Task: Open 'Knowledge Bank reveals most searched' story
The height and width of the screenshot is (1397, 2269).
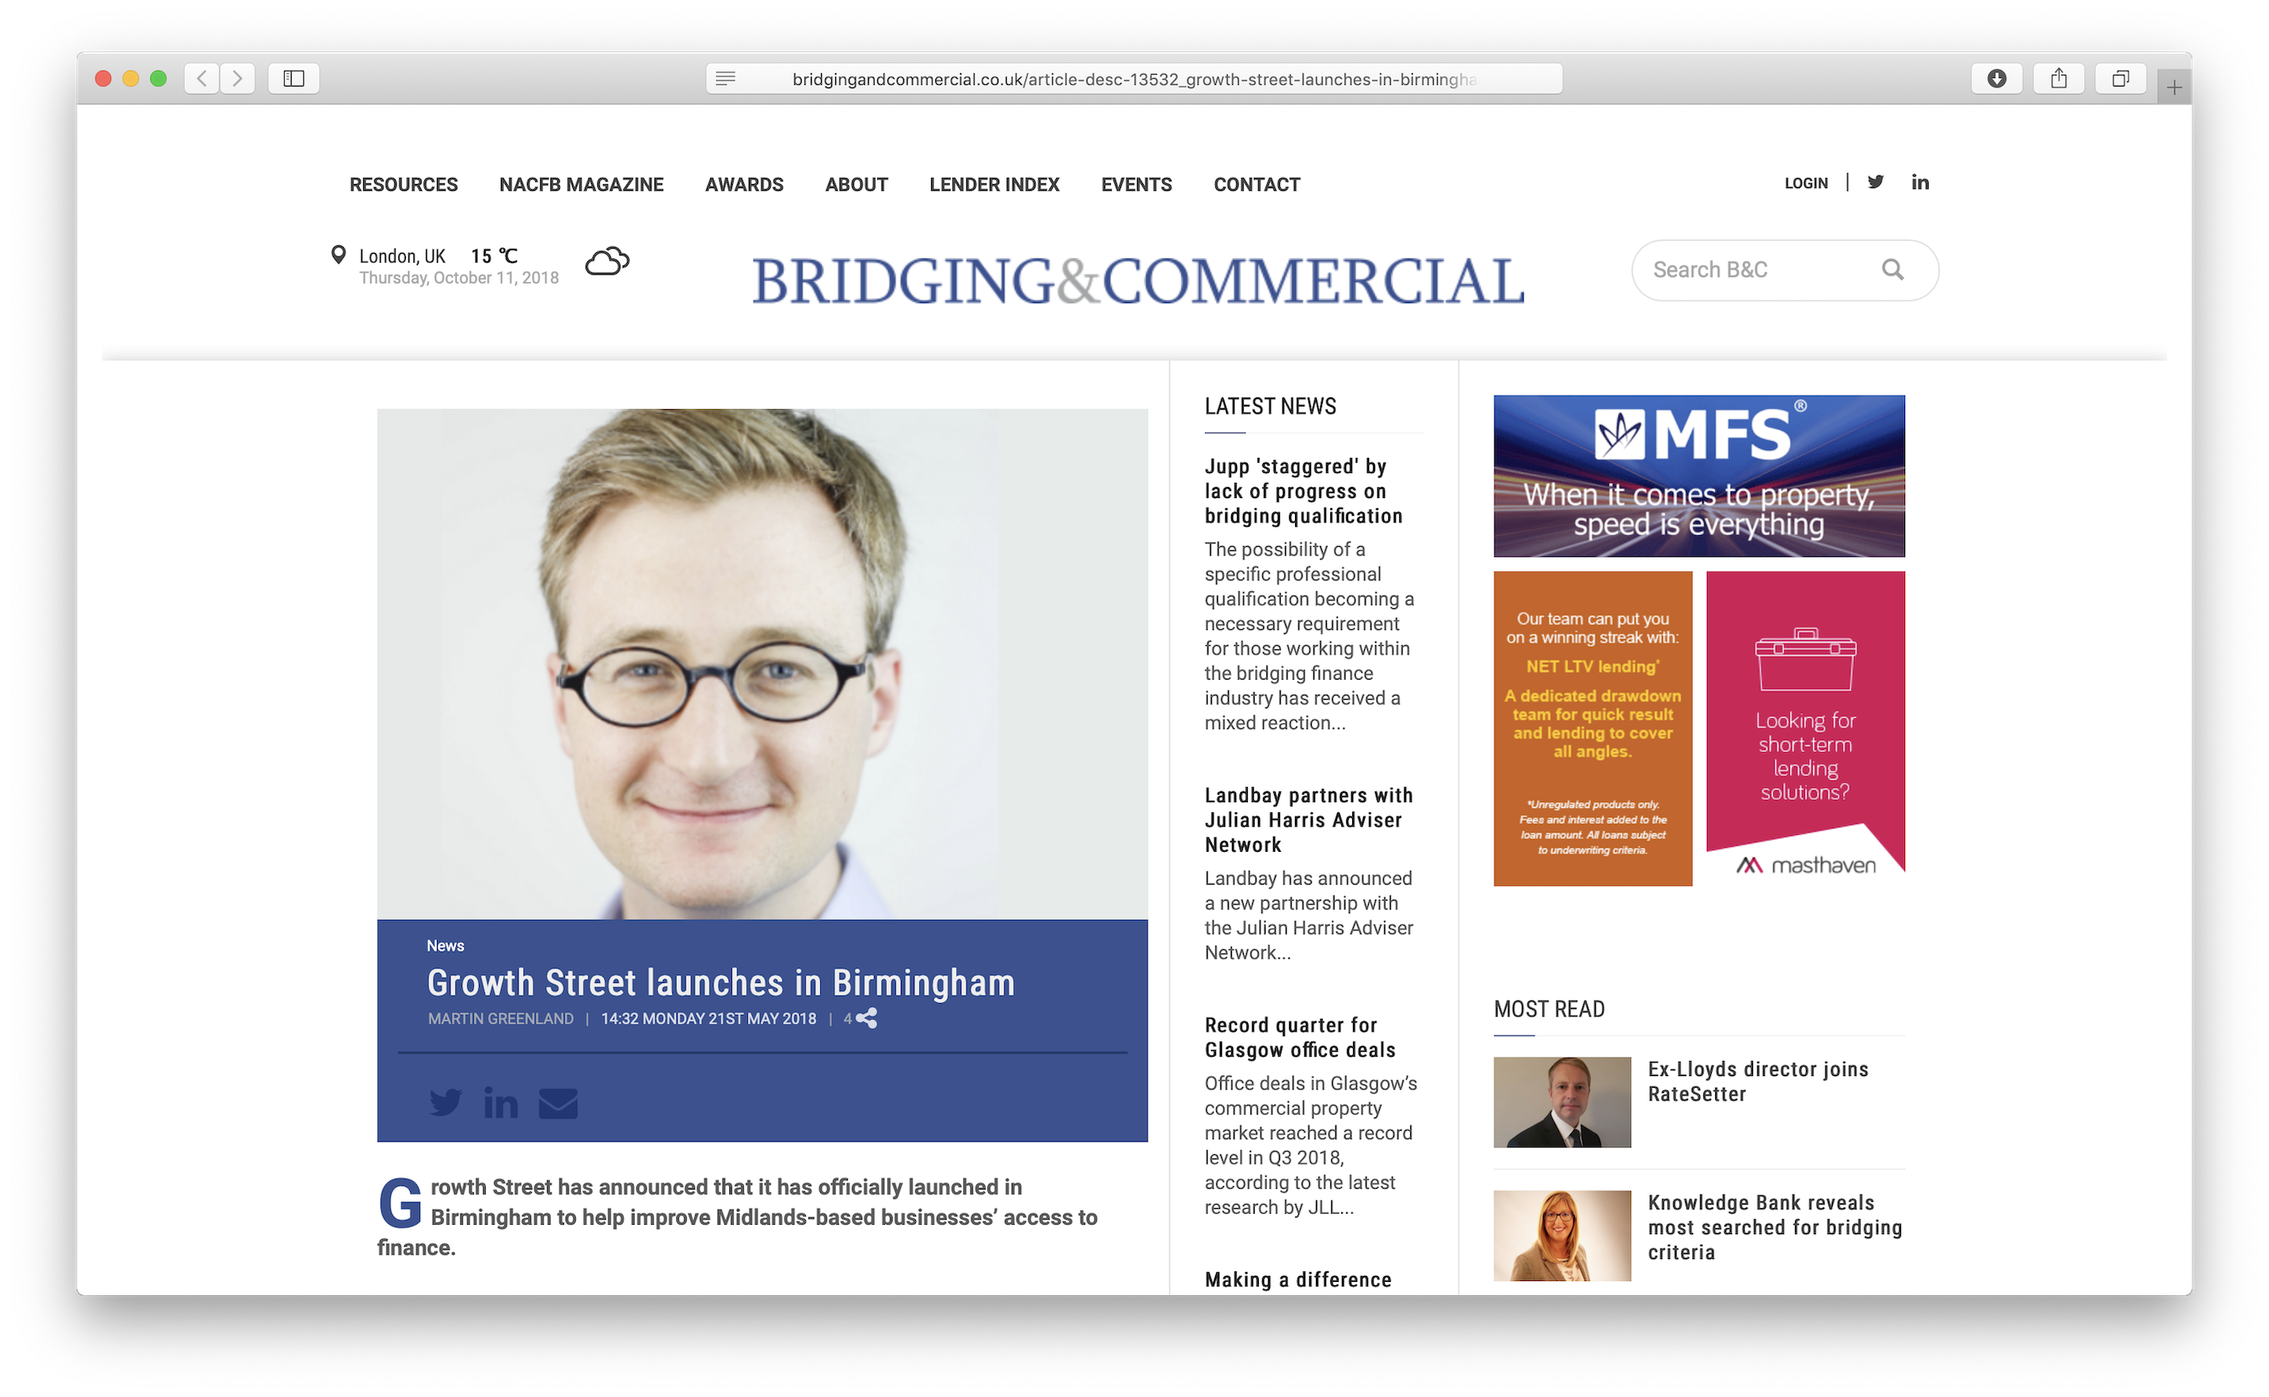Action: (1775, 1227)
